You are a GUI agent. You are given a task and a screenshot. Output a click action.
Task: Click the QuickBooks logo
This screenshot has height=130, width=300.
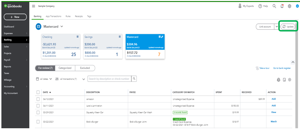click(13, 6)
